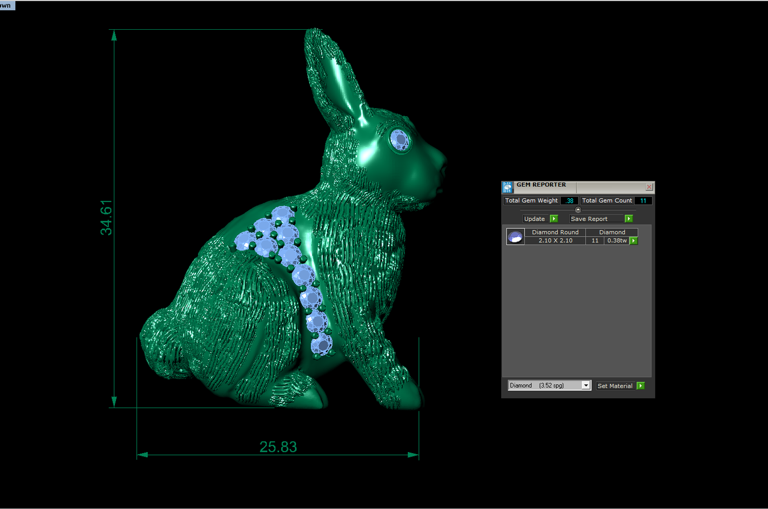Click the green Save Report arrow button
This screenshot has height=509, width=768.
[x=629, y=219]
